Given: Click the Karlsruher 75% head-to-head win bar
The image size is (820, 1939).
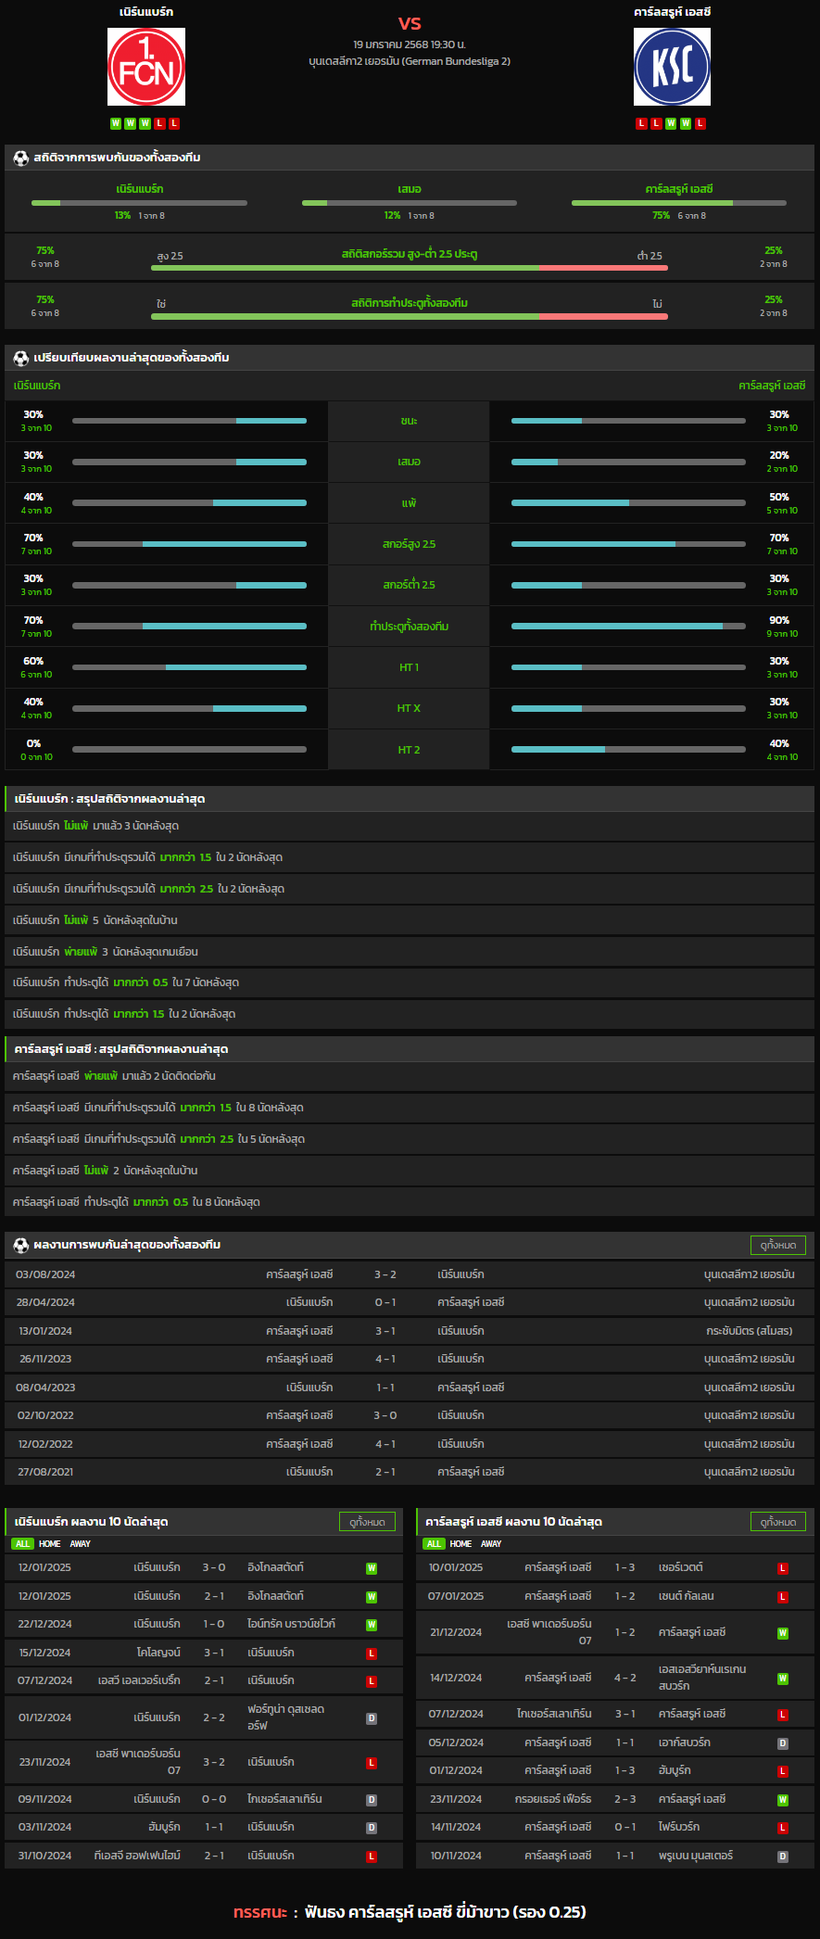Looking at the screenshot, I should tap(679, 203).
